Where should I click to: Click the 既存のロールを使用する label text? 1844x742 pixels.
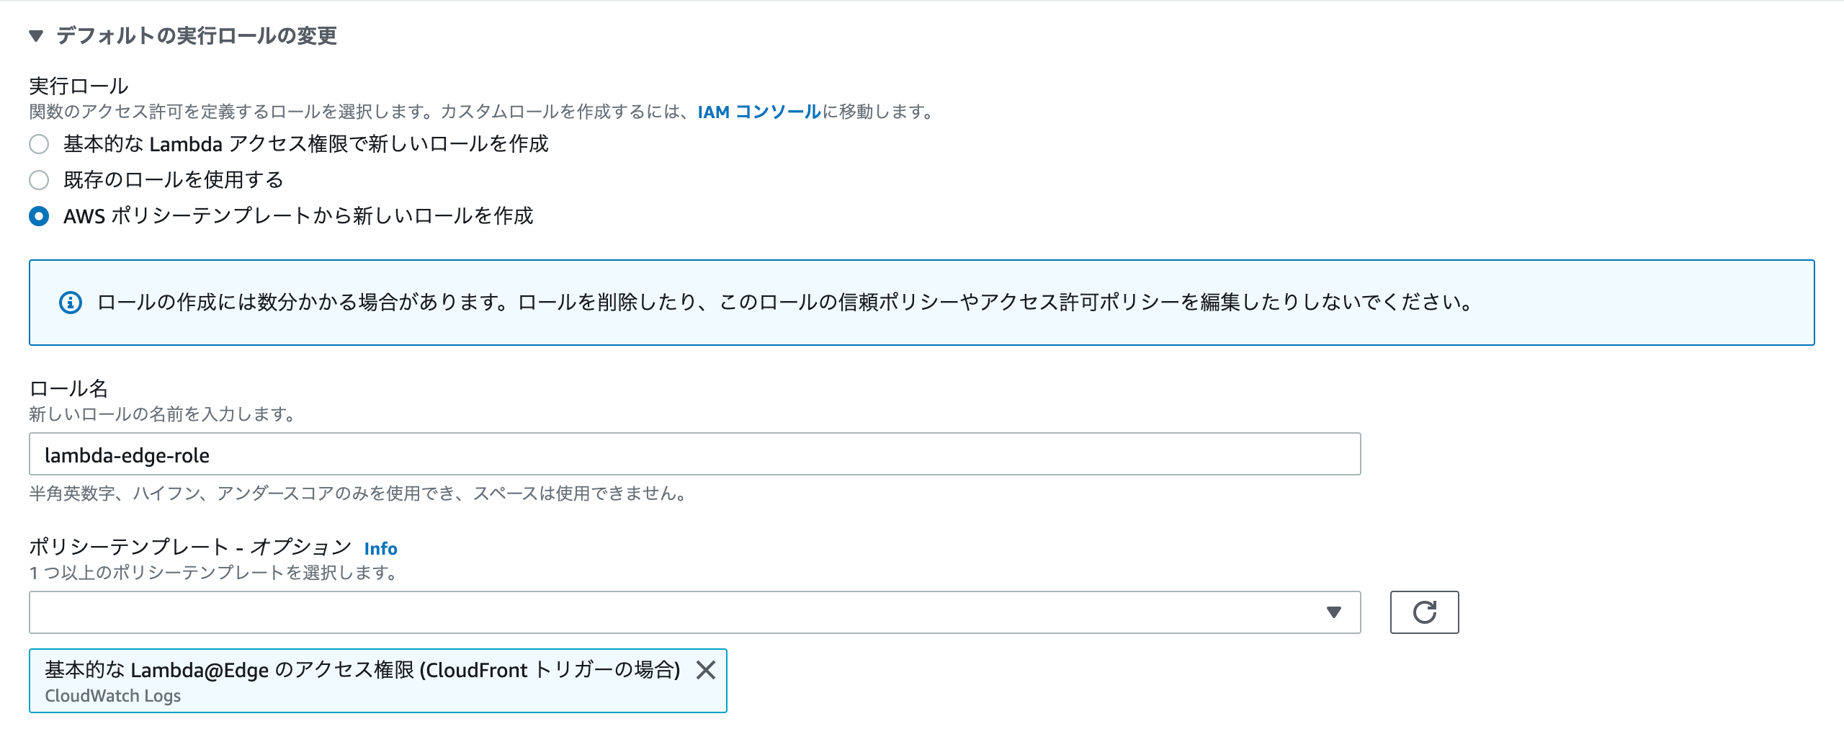[x=174, y=179]
